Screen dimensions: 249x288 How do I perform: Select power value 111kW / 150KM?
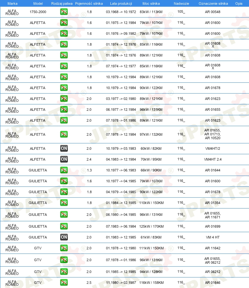(151, 248)
